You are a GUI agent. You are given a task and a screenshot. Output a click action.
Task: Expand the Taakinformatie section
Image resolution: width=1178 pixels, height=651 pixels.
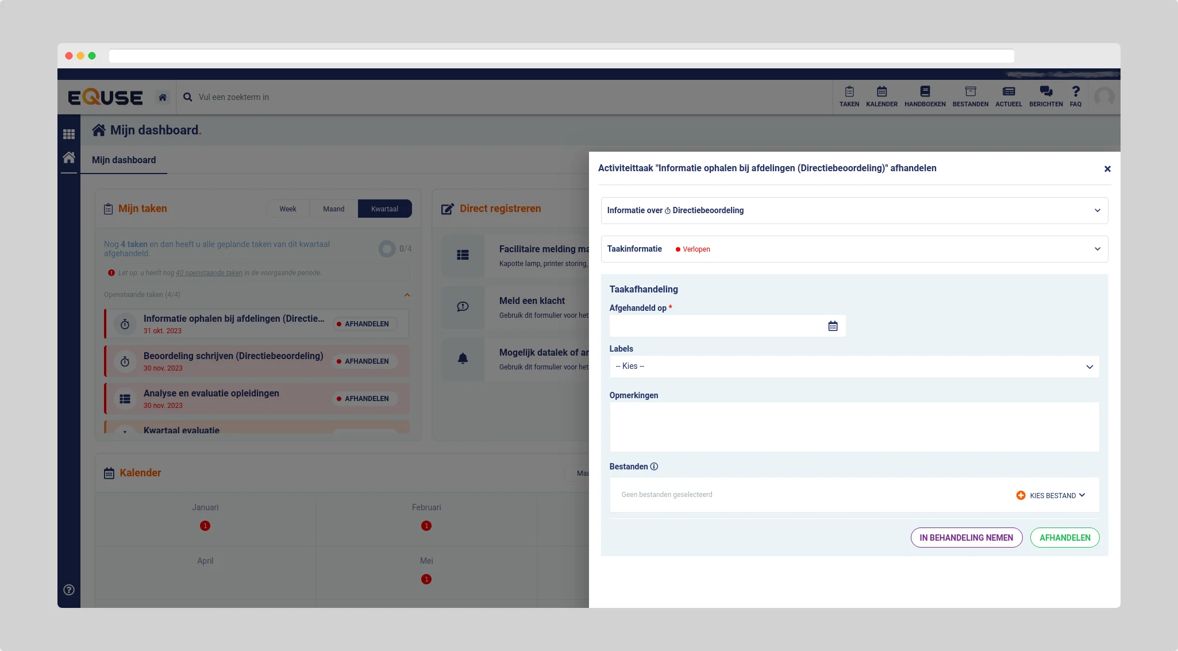pos(854,249)
